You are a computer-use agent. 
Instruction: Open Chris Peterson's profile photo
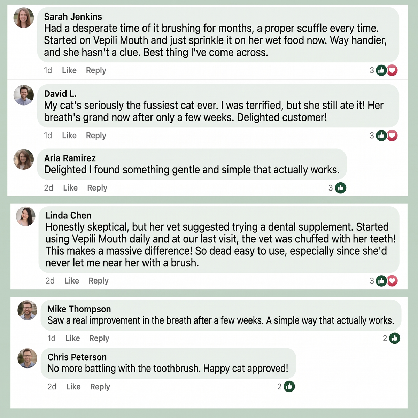pos(28,358)
